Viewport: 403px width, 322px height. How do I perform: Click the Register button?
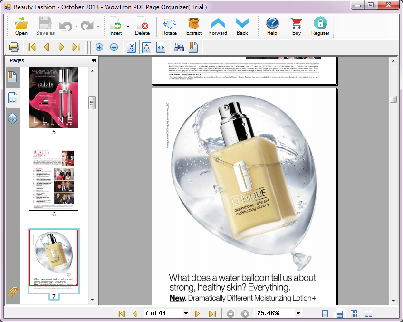point(320,26)
